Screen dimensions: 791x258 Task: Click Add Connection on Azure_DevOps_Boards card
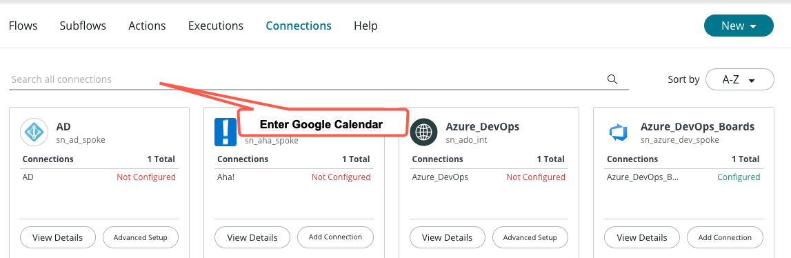click(x=725, y=237)
